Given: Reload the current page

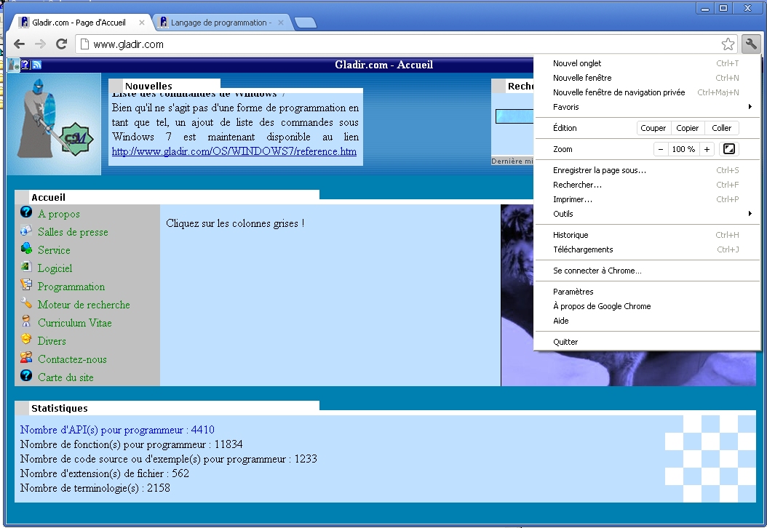Looking at the screenshot, I should tap(61, 44).
